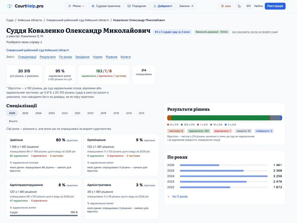Image resolution: width=297 pixels, height=223 pixels.
Task: Jump to Колеги in contents
Action: pyautogui.click(x=126, y=57)
